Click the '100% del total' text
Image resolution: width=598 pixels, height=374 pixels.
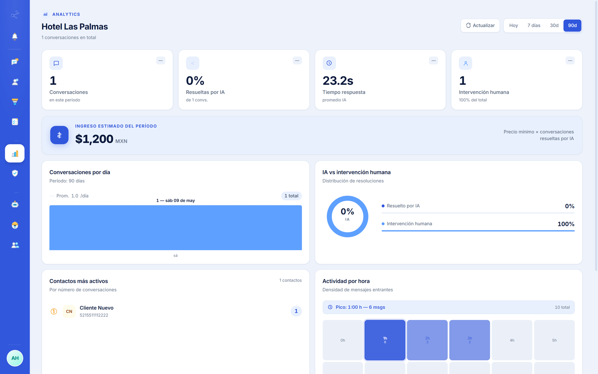pyautogui.click(x=473, y=100)
